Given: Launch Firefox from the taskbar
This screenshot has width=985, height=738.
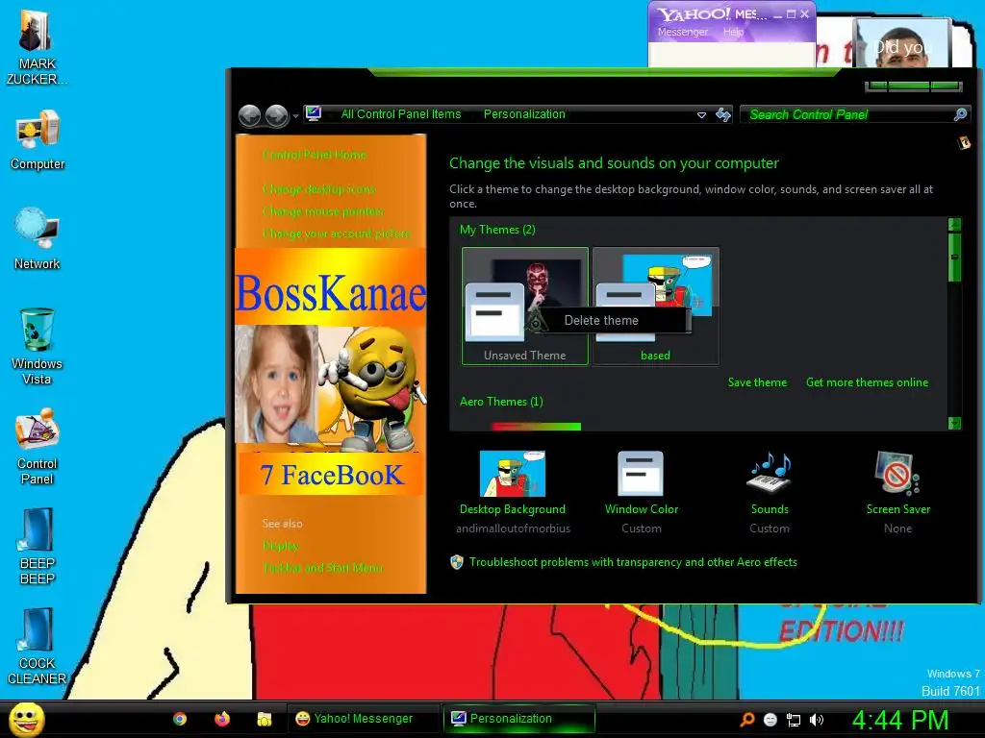Looking at the screenshot, I should pyautogui.click(x=222, y=719).
